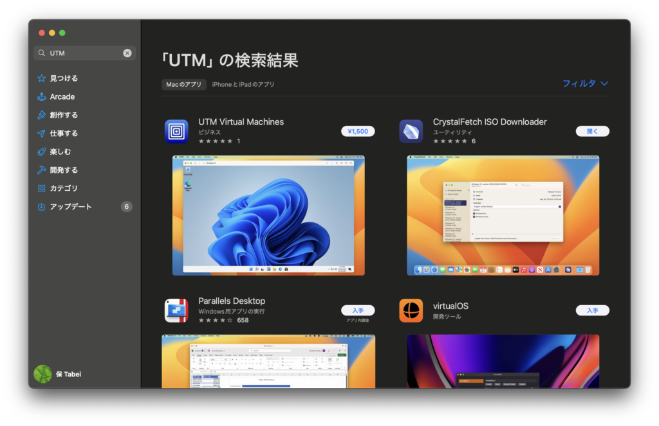Buy UTM Virtual Machines for ¥1,500
Image resolution: width=659 pixels, height=426 pixels.
click(358, 131)
